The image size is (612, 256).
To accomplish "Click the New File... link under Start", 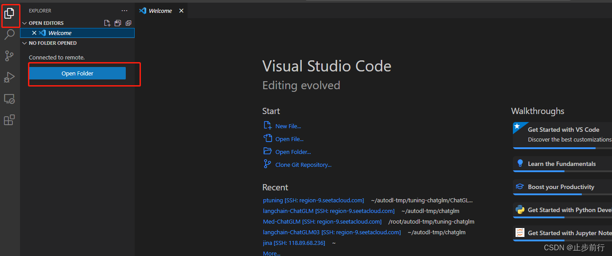I will (288, 126).
